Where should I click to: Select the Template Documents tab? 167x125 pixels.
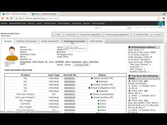point(74,41)
